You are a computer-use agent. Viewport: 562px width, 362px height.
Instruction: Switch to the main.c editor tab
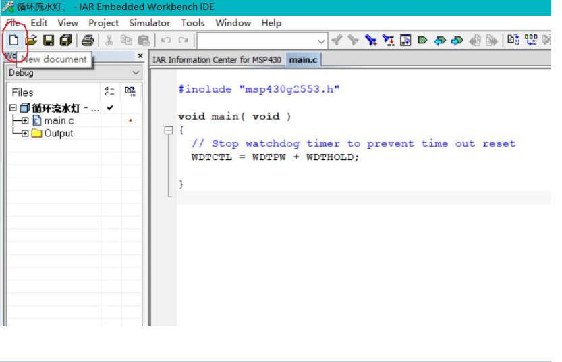point(303,60)
